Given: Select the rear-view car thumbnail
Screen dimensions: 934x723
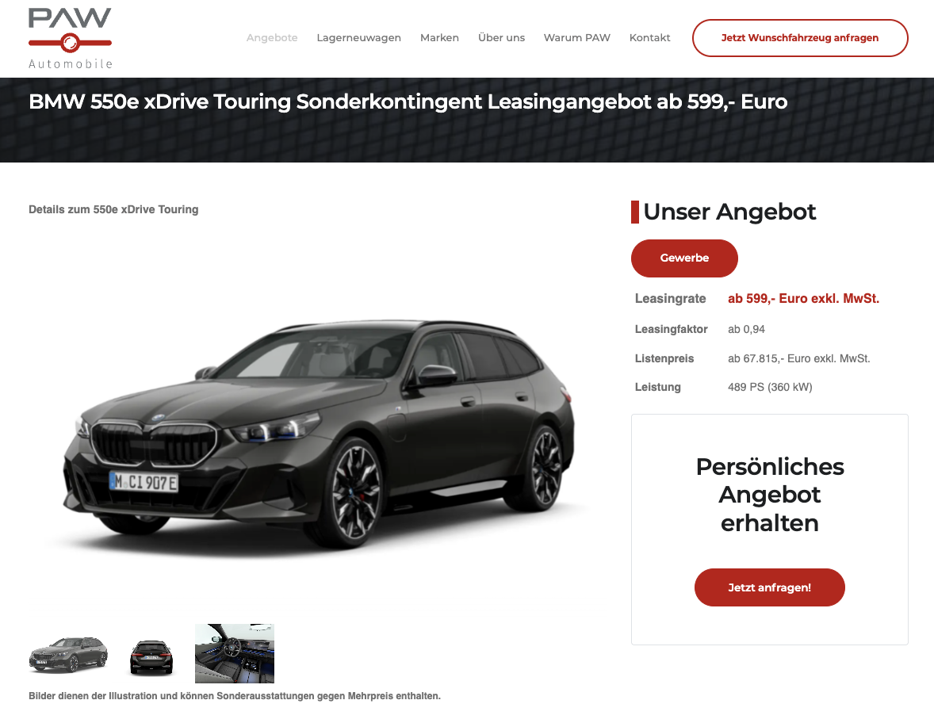Looking at the screenshot, I should (151, 657).
